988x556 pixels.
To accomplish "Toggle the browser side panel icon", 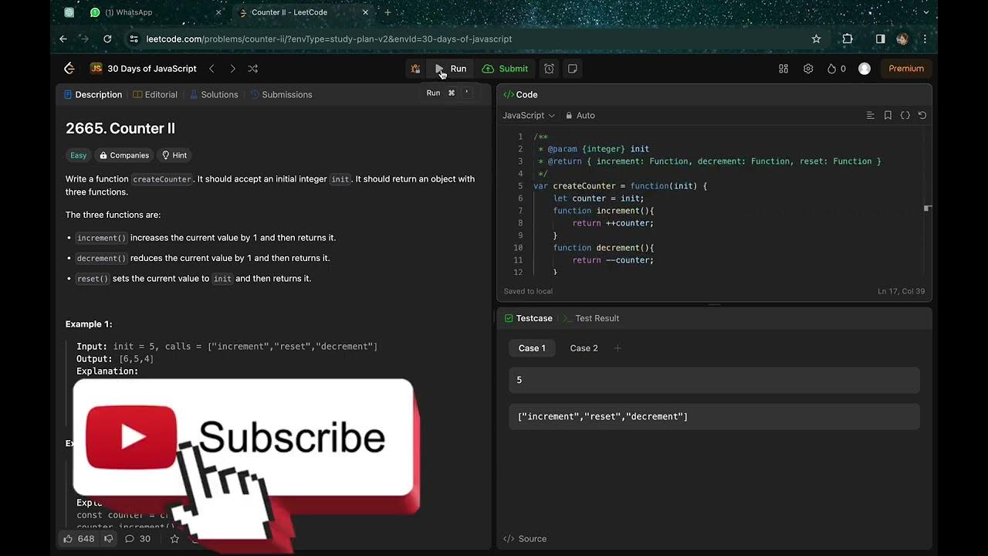I will [880, 39].
